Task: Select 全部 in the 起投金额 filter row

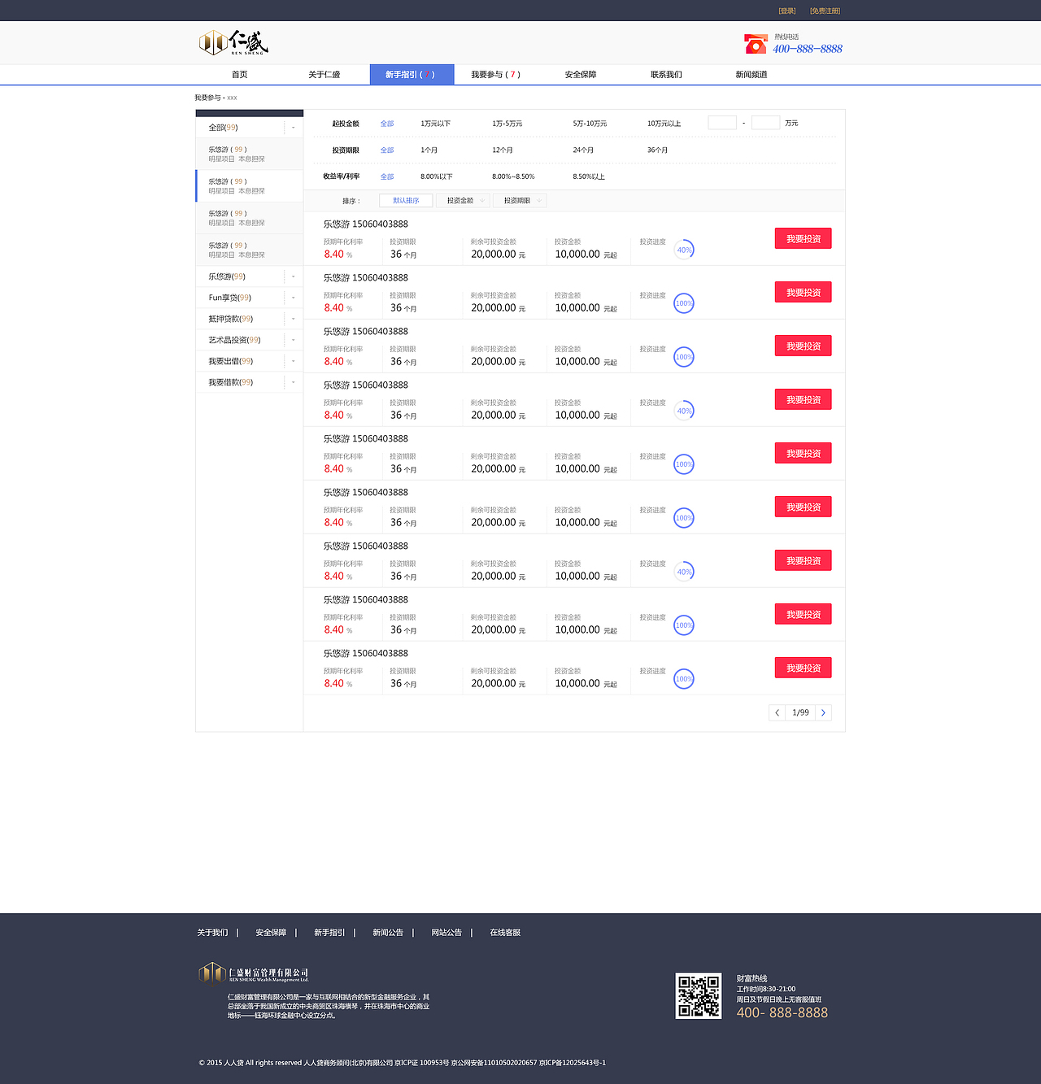Action: tap(387, 124)
